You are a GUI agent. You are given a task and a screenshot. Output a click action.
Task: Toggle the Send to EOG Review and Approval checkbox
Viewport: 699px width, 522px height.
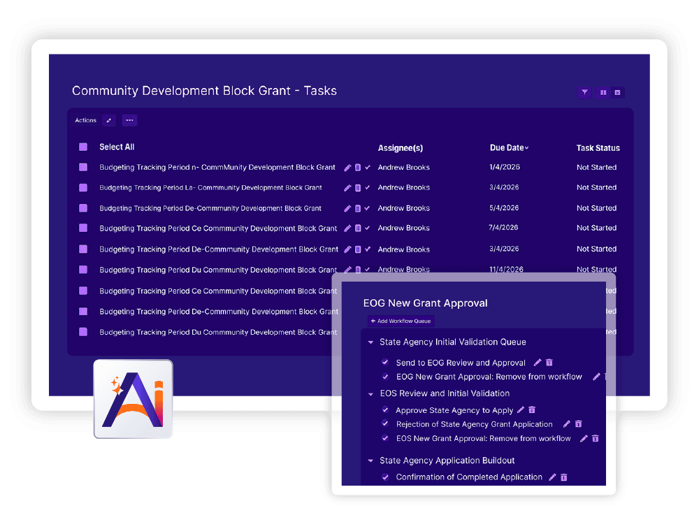coord(385,363)
